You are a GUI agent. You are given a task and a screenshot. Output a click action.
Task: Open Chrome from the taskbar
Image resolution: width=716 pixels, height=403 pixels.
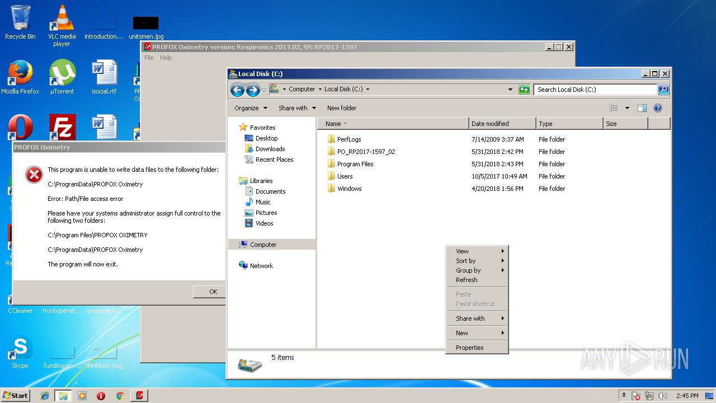120,396
